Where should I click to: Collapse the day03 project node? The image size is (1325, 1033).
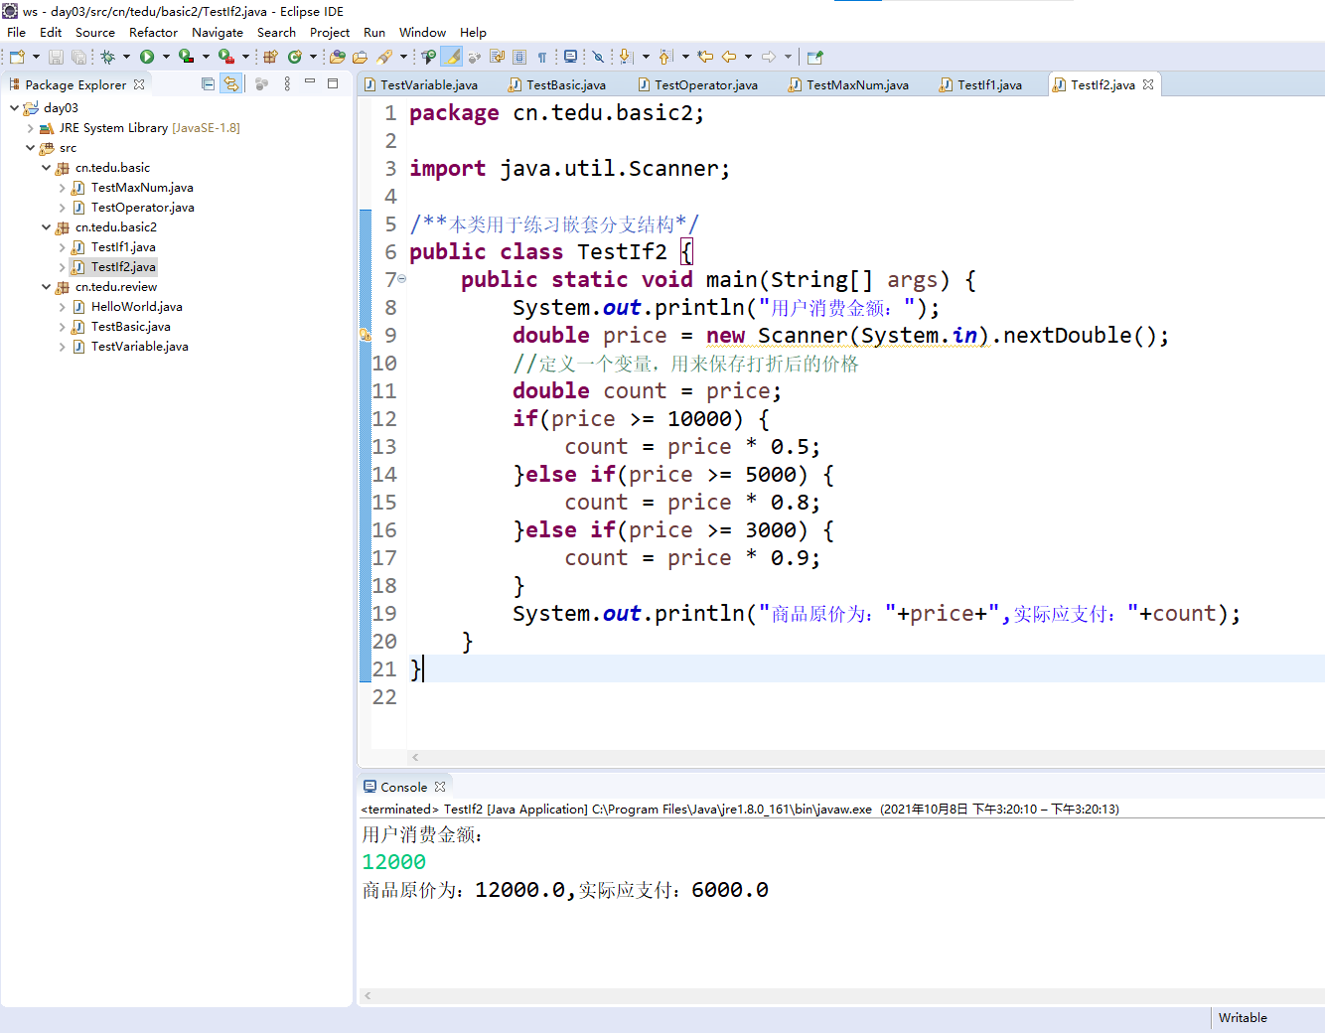(14, 107)
